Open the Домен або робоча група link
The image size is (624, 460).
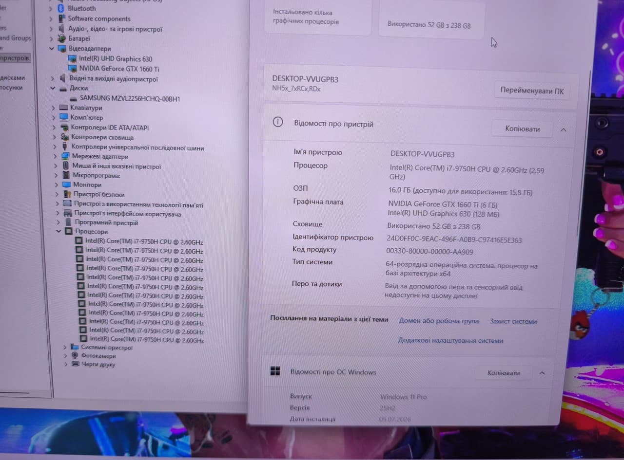[x=439, y=321]
